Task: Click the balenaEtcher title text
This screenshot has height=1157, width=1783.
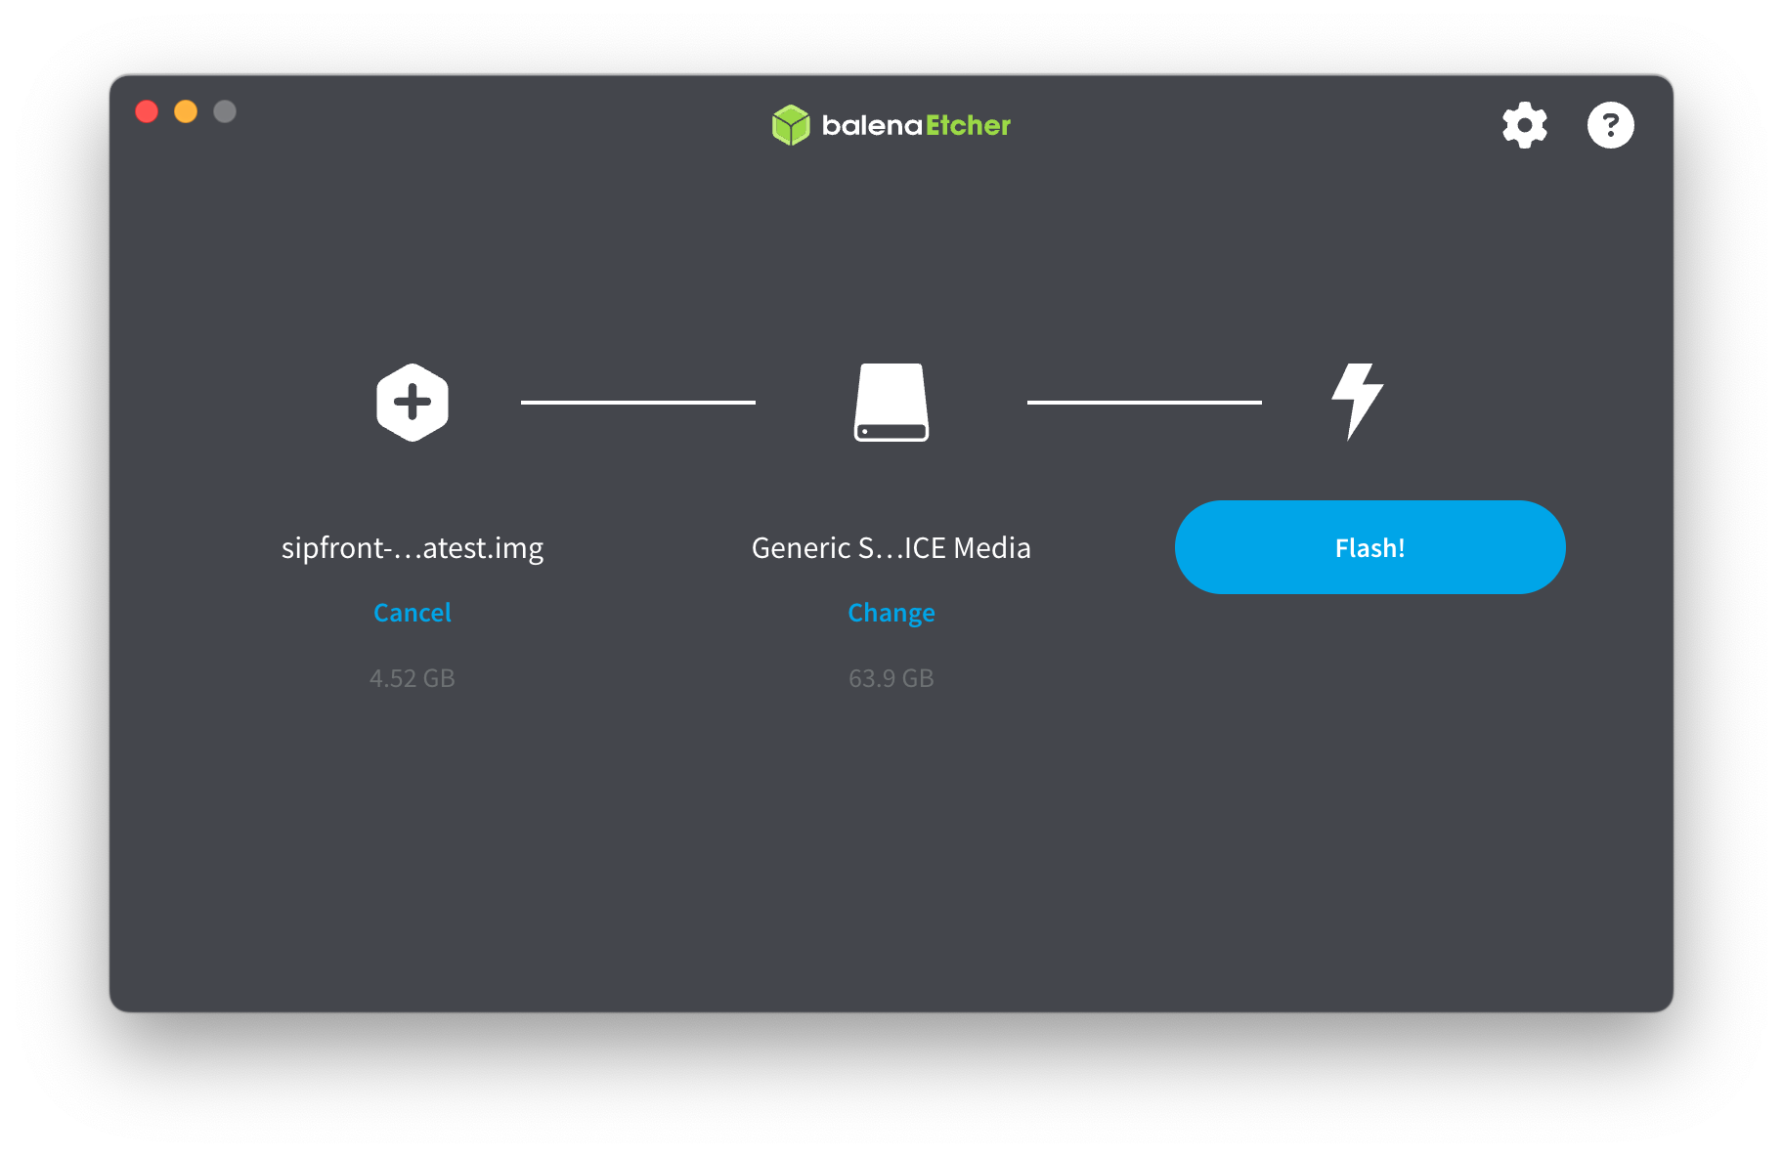Action: (x=916, y=125)
